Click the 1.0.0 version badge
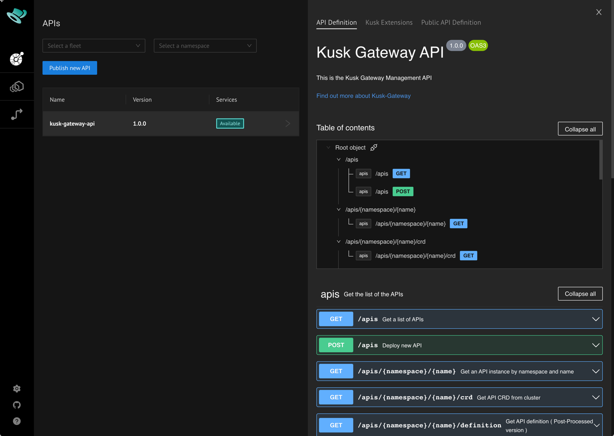Image resolution: width=614 pixels, height=436 pixels. click(456, 46)
